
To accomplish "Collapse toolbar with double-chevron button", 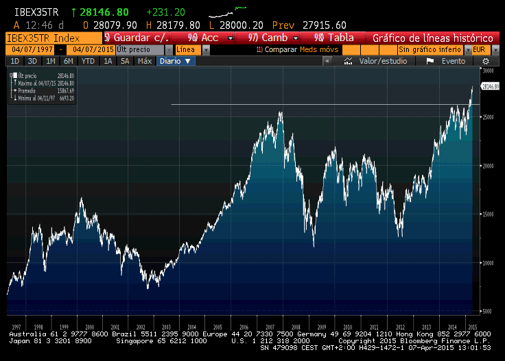I will pyautogui.click(x=327, y=61).
